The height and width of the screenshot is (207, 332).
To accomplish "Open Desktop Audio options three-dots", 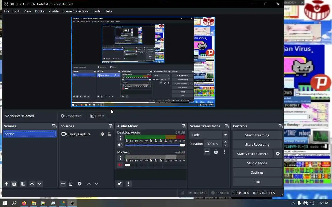I will click(120, 138).
